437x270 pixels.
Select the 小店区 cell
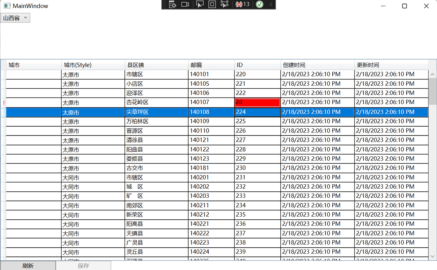pyautogui.click(x=156, y=84)
